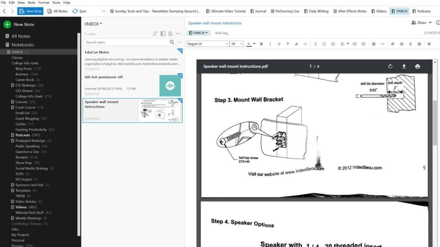The width and height of the screenshot is (440, 247).
Task: Expand the Videos notebook stack
Action: [12, 207]
